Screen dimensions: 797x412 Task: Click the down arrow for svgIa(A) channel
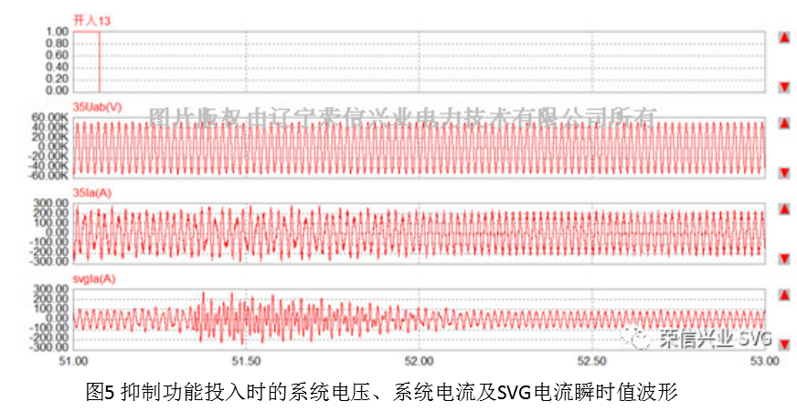pos(783,345)
